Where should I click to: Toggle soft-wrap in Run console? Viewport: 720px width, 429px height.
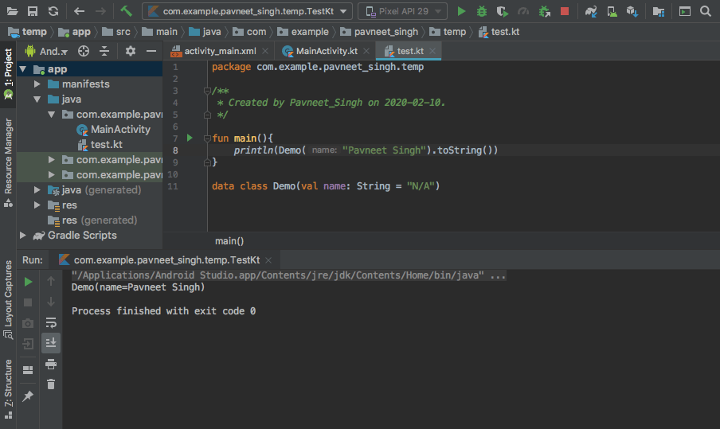(x=51, y=322)
